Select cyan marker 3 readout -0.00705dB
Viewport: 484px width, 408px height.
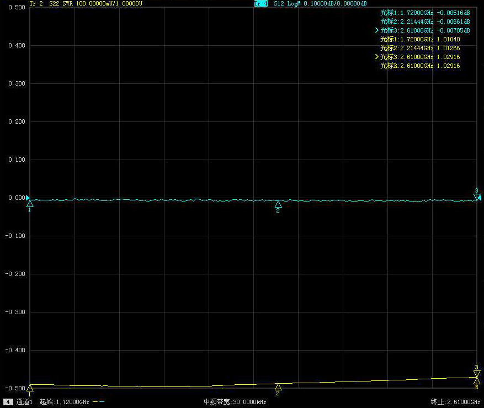click(425, 30)
